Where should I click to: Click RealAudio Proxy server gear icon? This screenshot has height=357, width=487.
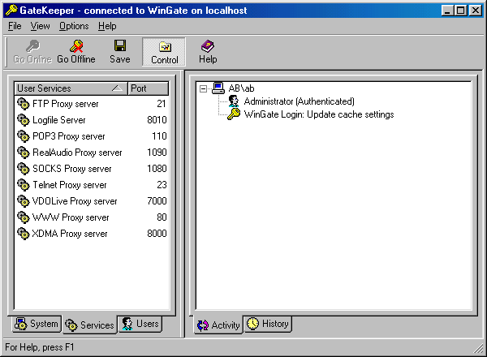[x=24, y=153]
